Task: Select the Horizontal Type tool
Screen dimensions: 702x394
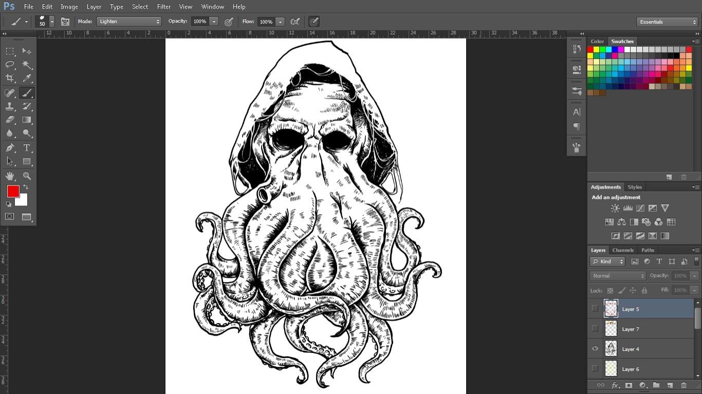Action: pyautogui.click(x=27, y=148)
